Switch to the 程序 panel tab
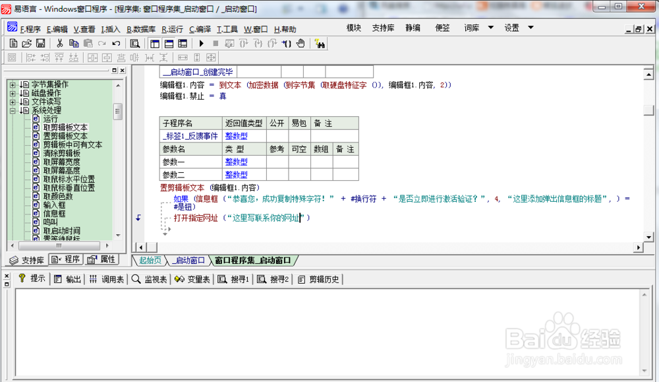The image size is (659, 382). click(x=65, y=259)
